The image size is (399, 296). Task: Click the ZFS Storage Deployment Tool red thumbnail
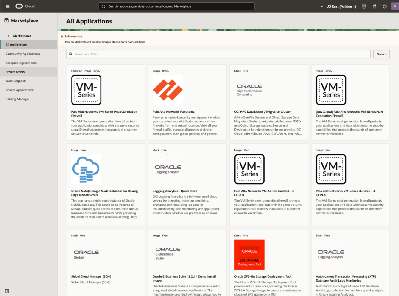click(249, 254)
